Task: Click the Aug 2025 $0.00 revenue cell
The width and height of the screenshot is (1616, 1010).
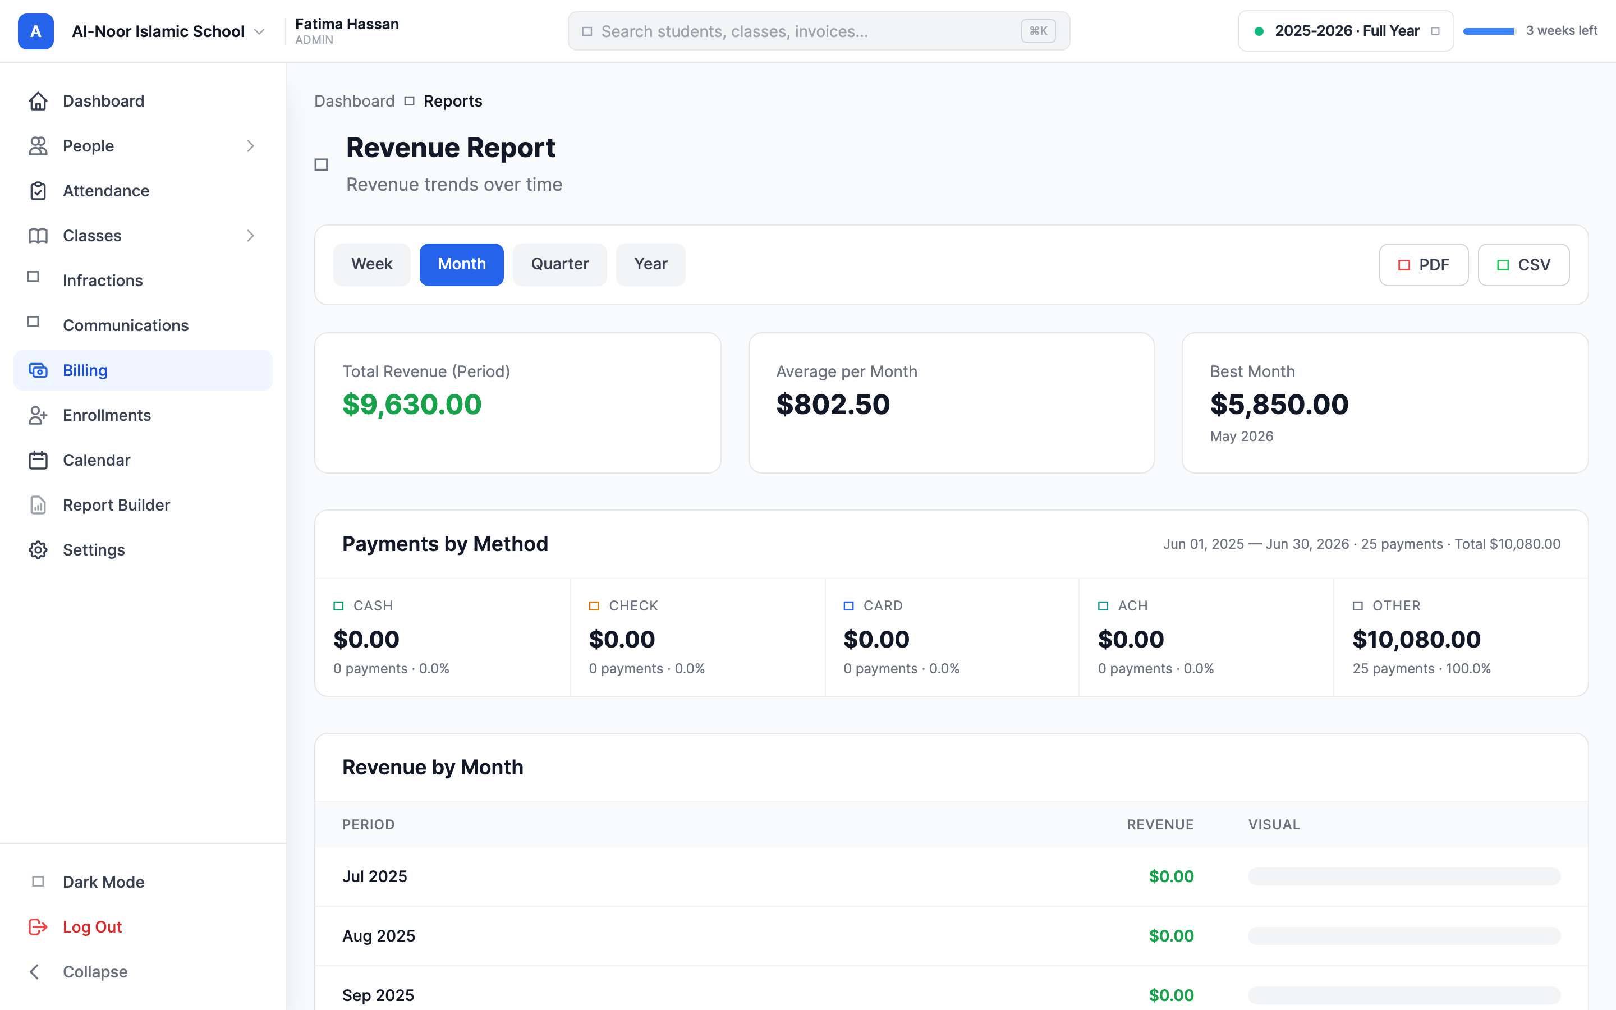Action: [1171, 936]
